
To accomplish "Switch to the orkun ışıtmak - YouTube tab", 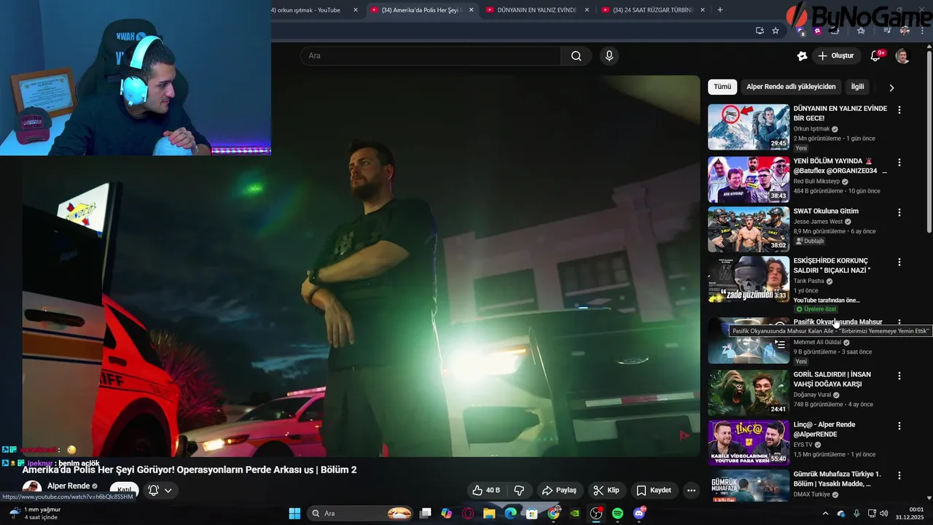I will pyautogui.click(x=310, y=9).
